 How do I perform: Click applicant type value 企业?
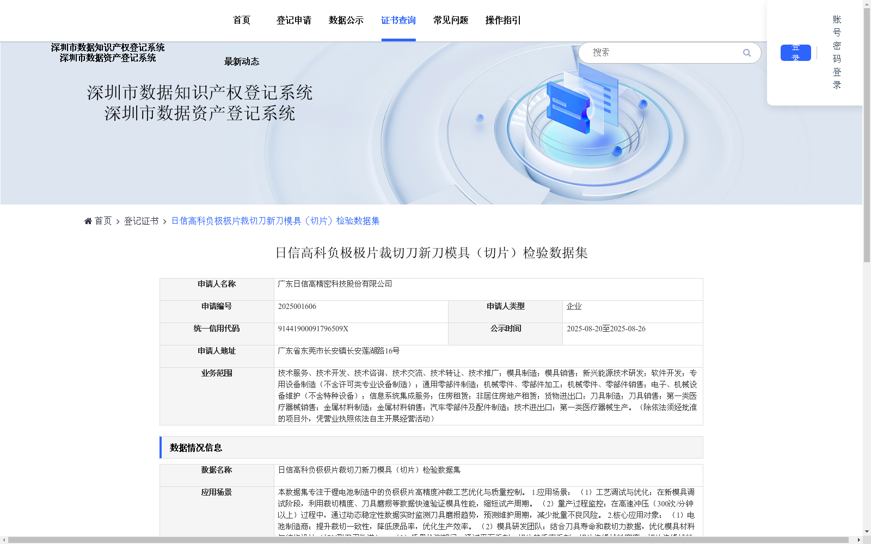pyautogui.click(x=574, y=306)
